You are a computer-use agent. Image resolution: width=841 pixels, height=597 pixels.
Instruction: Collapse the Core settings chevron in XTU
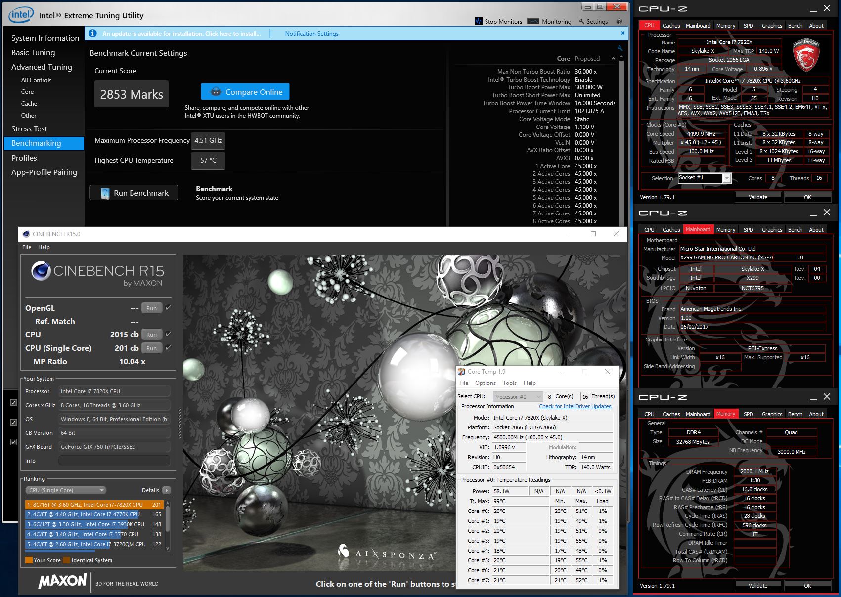tap(613, 59)
